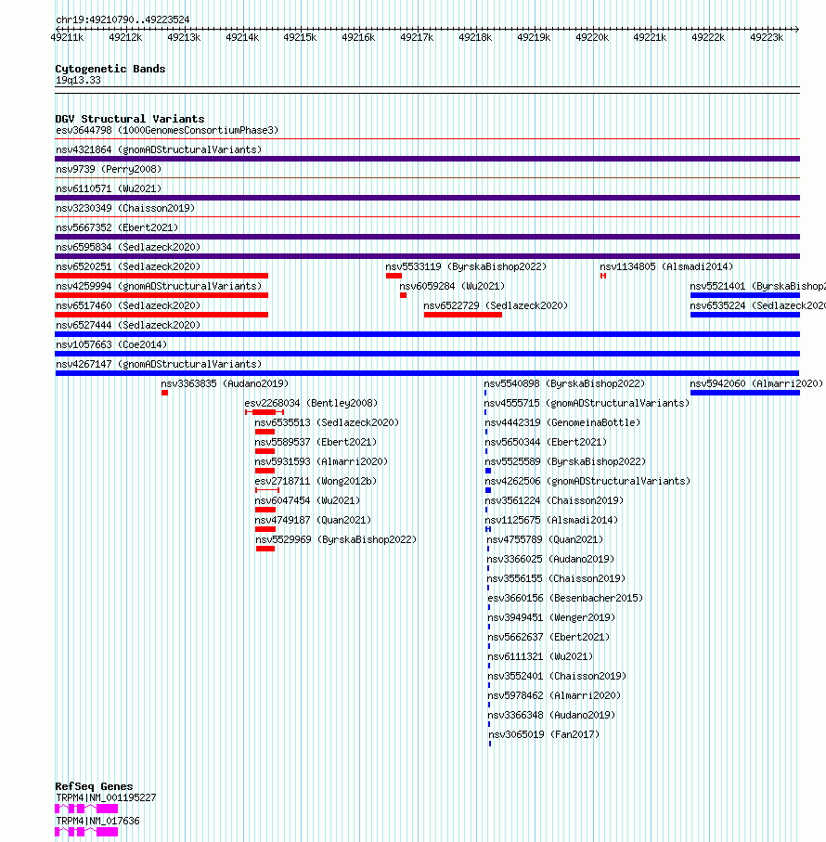Screen dimensions: 826x842
Task: Click the nsv3556155 (Chaisson2019) label
Action: pyautogui.click(x=556, y=578)
